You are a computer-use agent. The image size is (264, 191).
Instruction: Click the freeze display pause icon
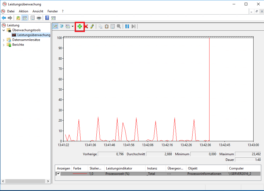pos(127,26)
